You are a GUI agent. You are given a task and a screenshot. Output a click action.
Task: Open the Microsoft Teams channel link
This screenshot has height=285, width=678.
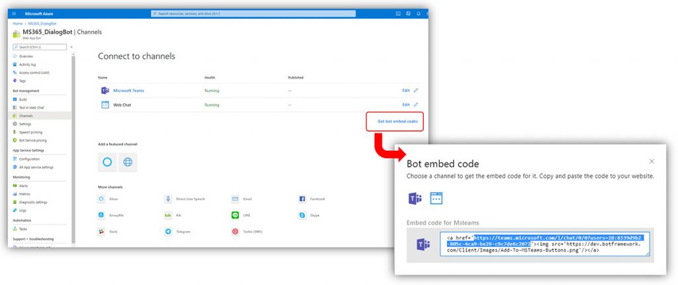tap(128, 91)
